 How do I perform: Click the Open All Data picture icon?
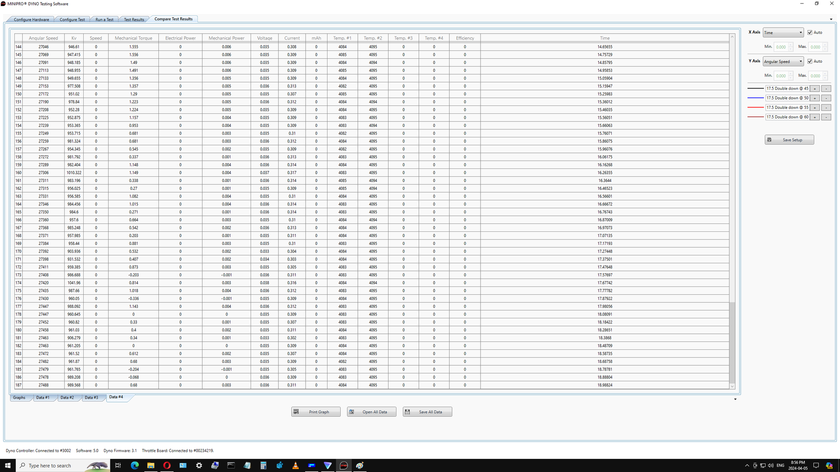(352, 412)
